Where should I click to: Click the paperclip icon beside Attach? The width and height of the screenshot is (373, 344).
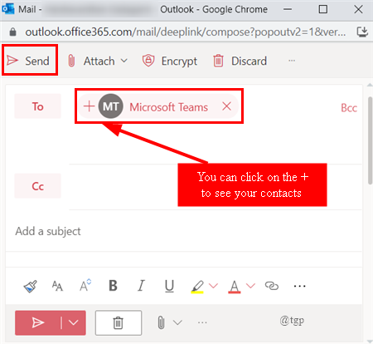click(71, 61)
